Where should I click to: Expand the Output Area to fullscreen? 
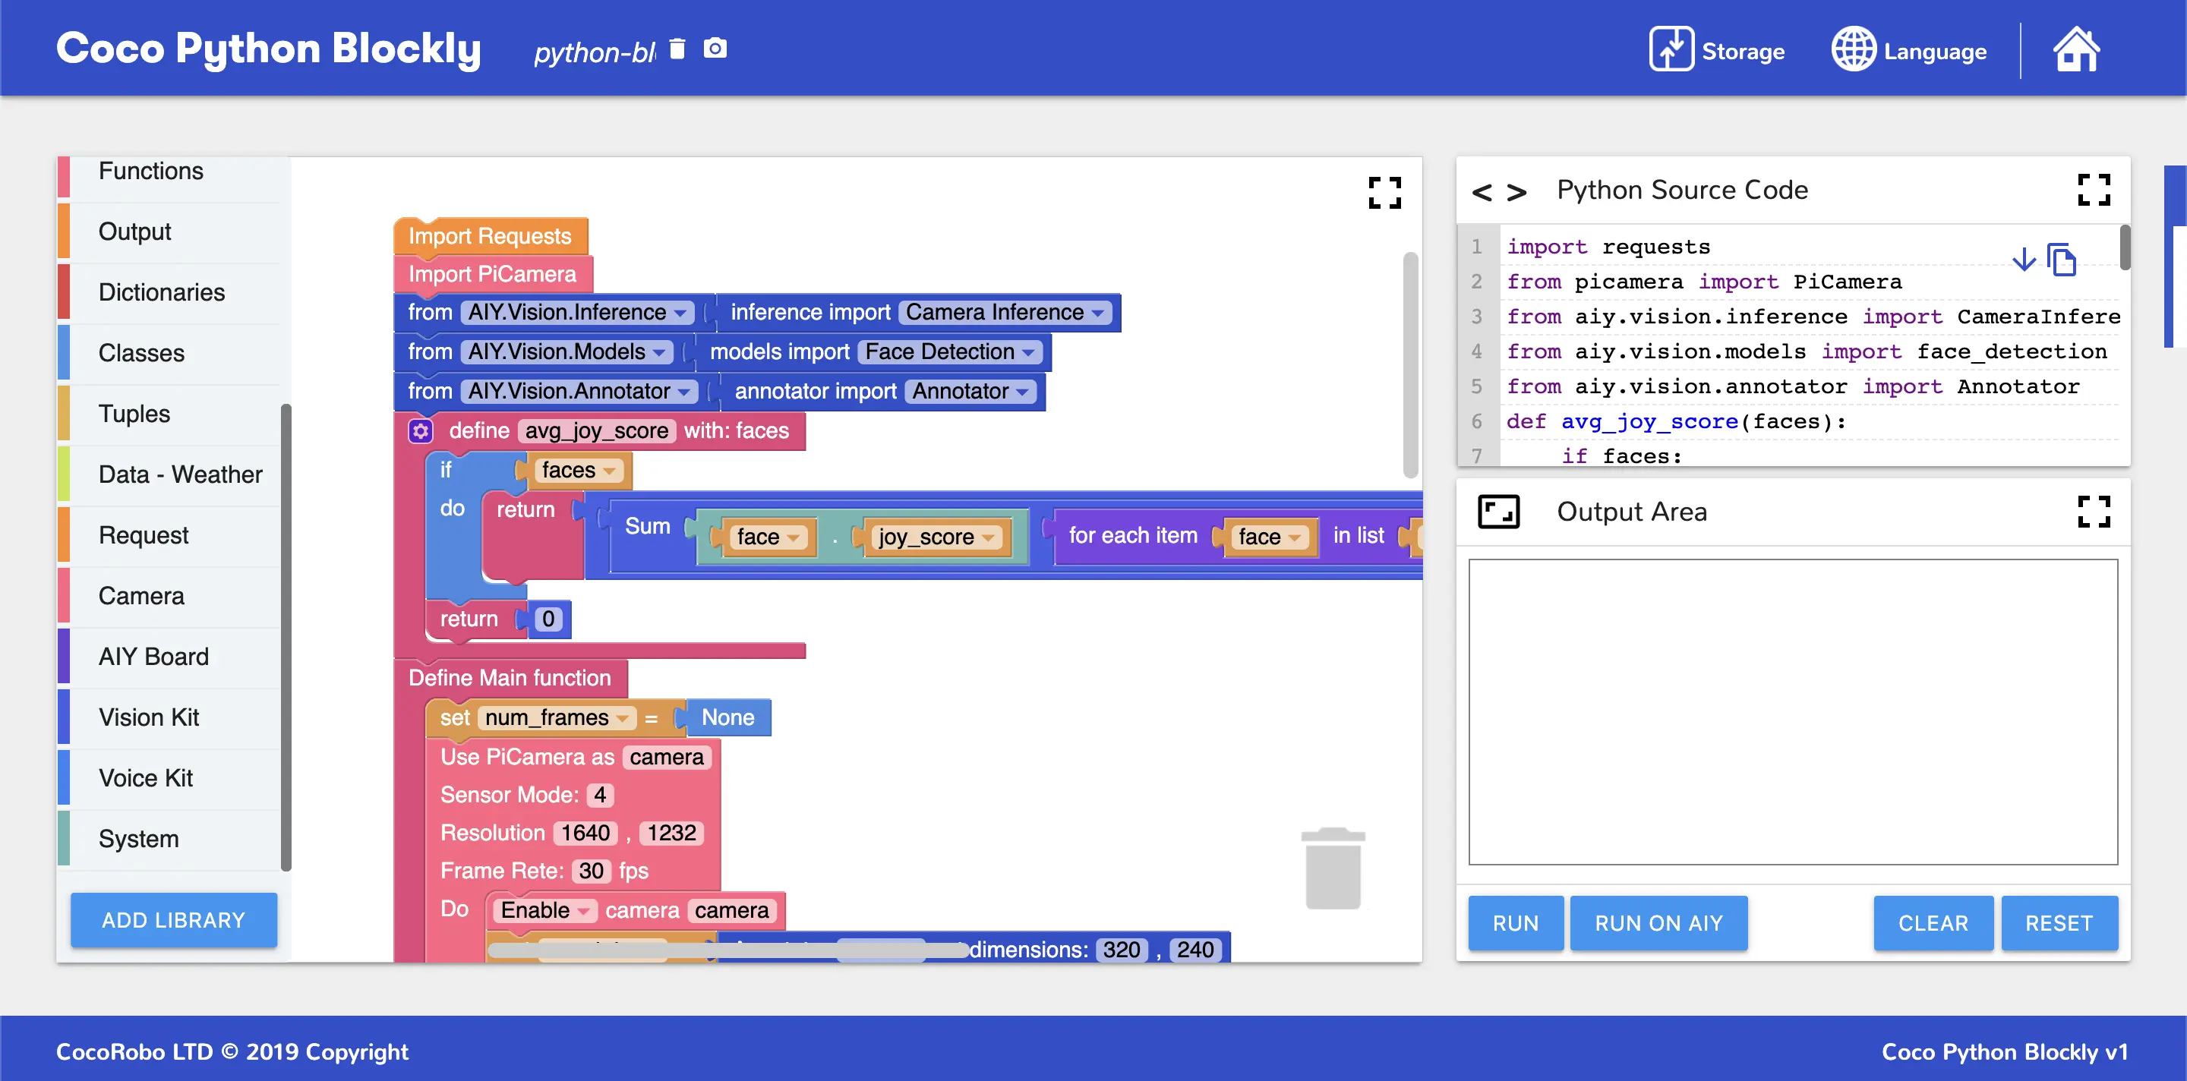tap(2093, 512)
